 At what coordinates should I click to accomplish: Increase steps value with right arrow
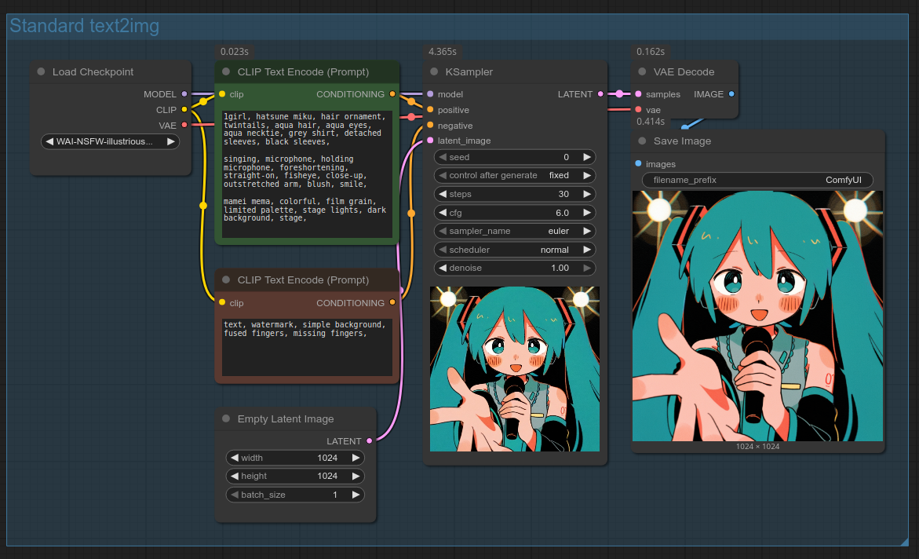tap(586, 194)
